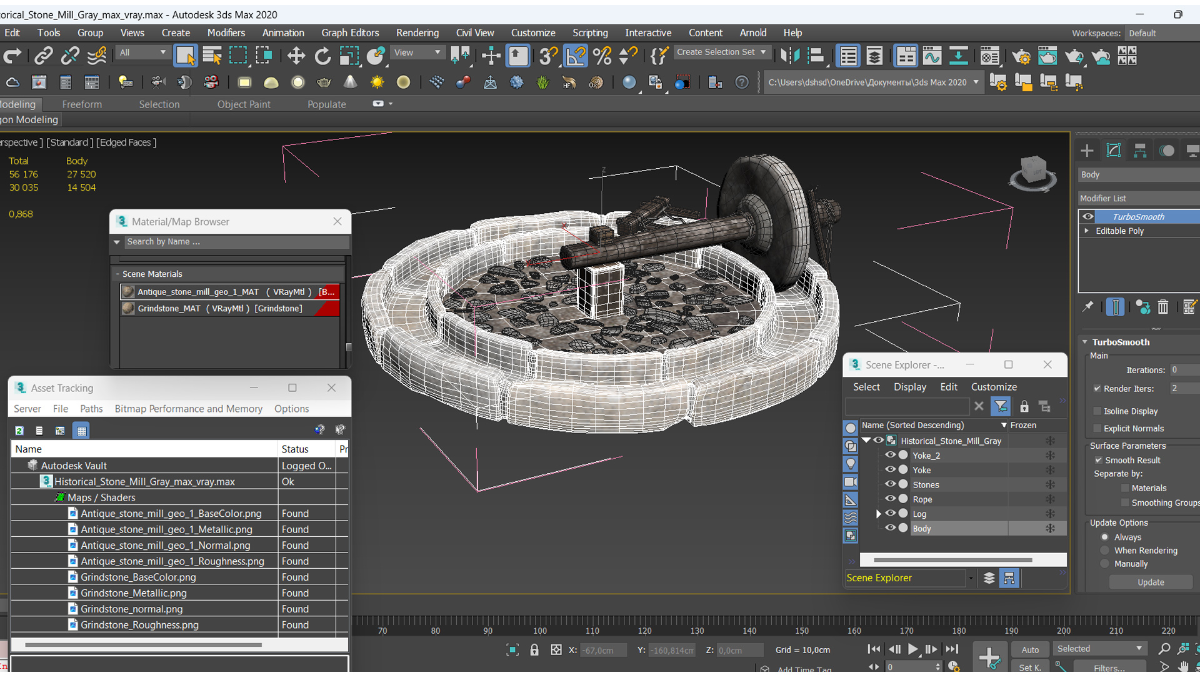Click the Rendering menu item
Screen dimensions: 1200x675
pos(418,33)
